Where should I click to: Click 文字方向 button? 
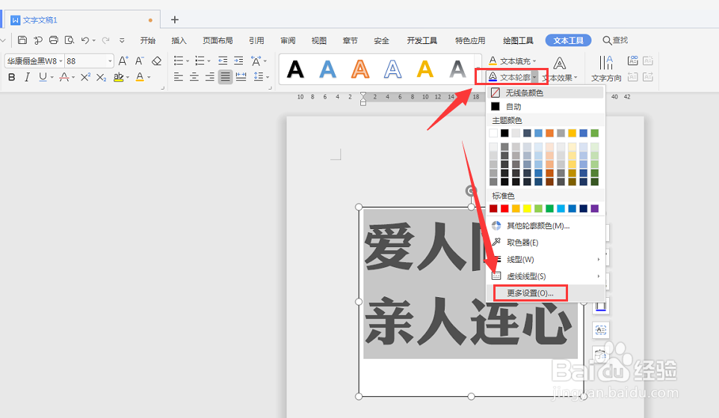606,69
